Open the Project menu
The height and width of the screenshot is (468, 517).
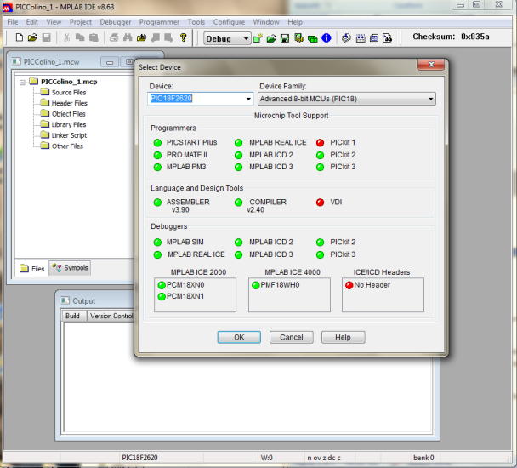pyautogui.click(x=81, y=22)
